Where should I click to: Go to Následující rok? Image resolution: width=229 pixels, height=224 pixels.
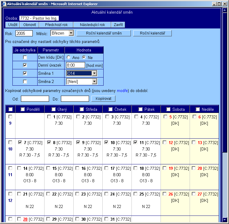(92, 25)
